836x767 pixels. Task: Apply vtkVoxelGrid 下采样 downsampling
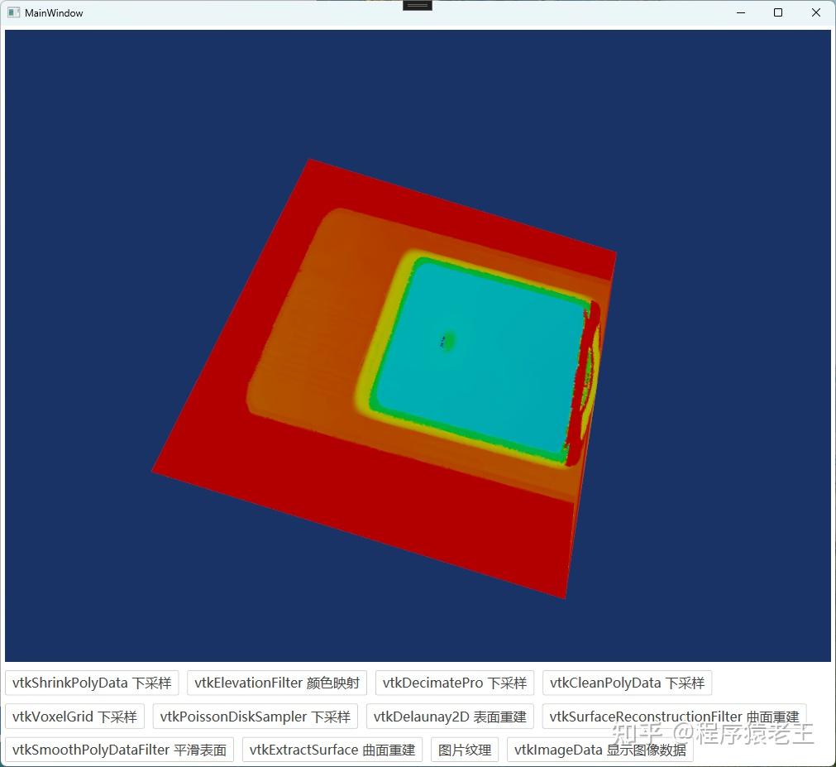pyautogui.click(x=74, y=717)
